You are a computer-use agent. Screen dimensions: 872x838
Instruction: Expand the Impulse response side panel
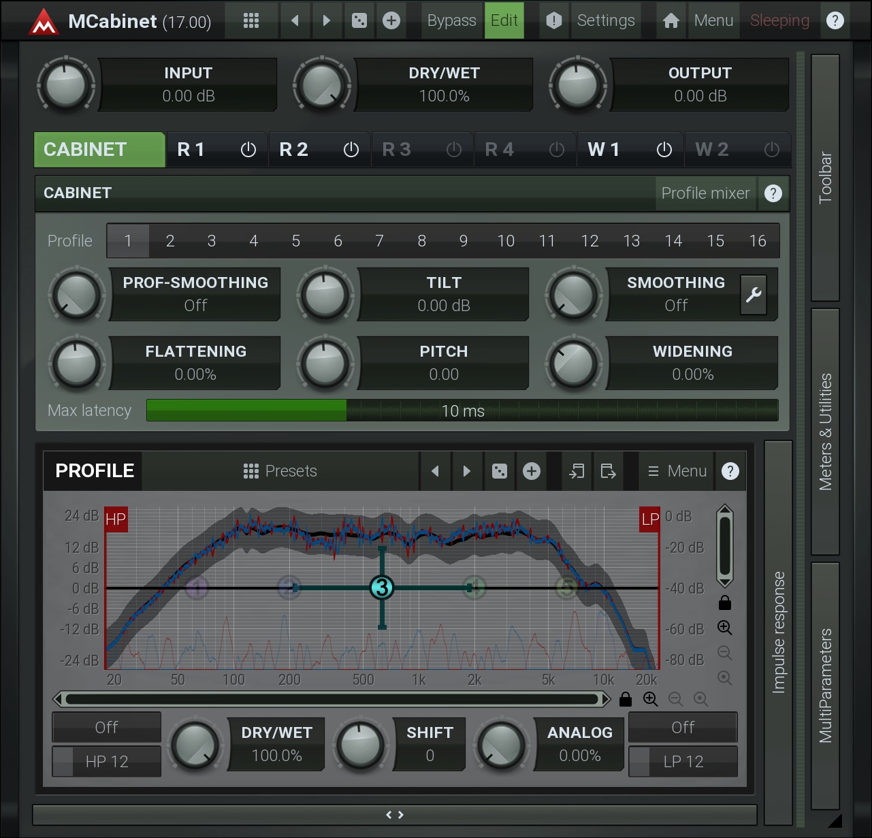779,632
